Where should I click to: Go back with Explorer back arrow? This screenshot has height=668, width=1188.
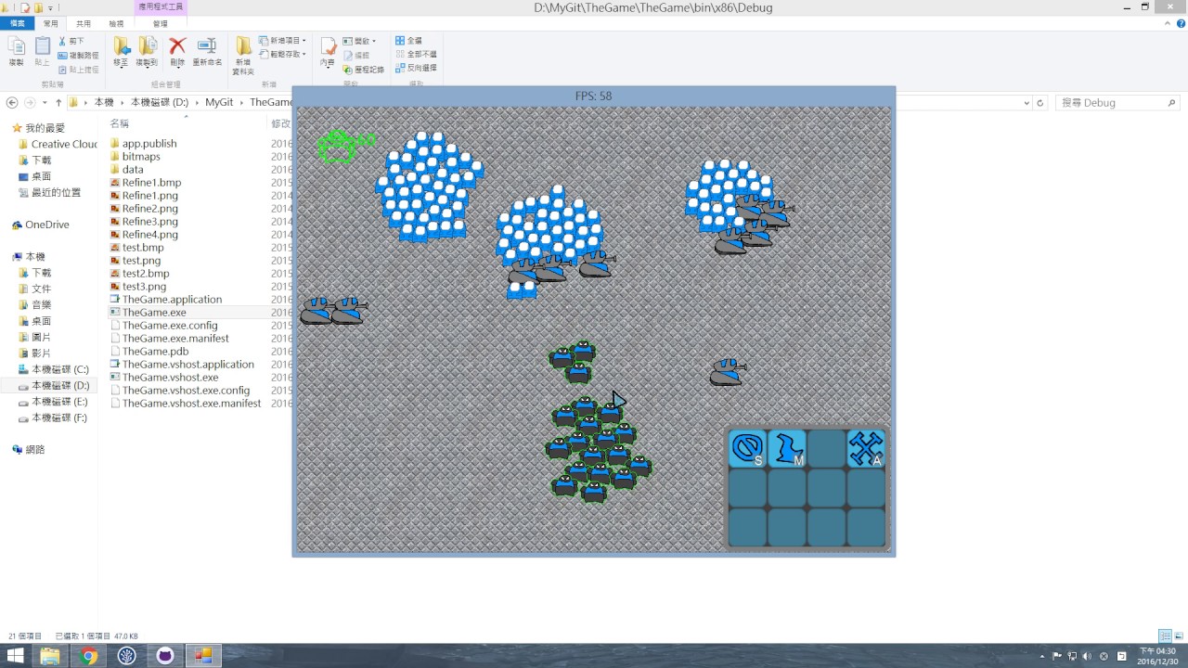12,102
